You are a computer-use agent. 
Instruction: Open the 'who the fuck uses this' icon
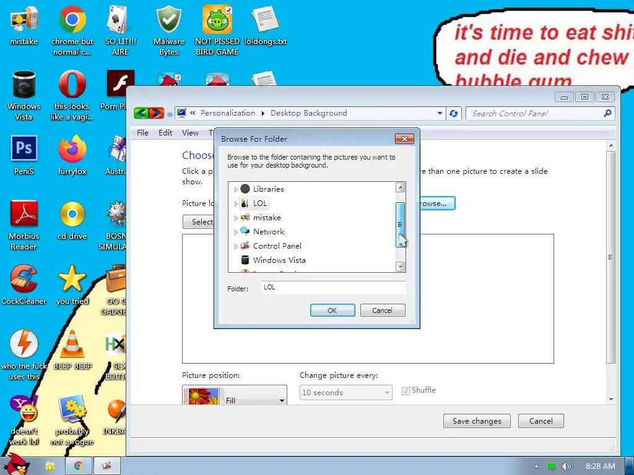[24, 354]
